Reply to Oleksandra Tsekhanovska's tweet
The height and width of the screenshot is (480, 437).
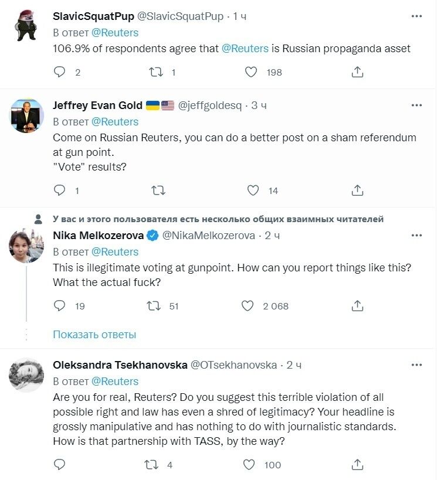[59, 465]
